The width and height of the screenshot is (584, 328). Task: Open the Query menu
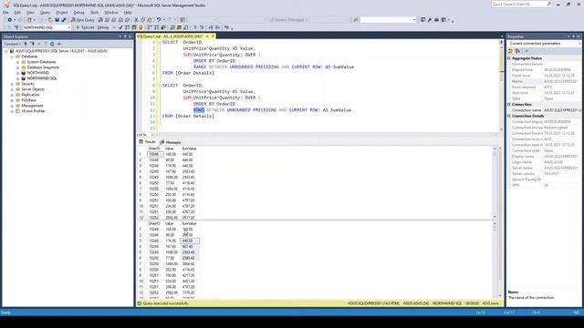click(45, 13)
